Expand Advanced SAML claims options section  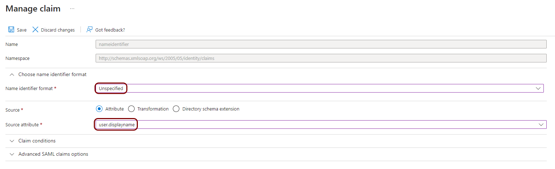click(53, 154)
